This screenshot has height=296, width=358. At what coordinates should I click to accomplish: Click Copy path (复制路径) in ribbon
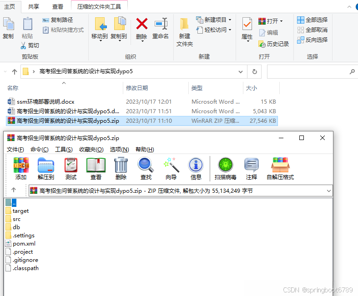(57, 20)
